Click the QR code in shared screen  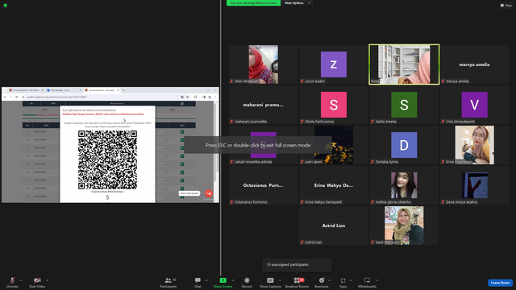pos(107,159)
